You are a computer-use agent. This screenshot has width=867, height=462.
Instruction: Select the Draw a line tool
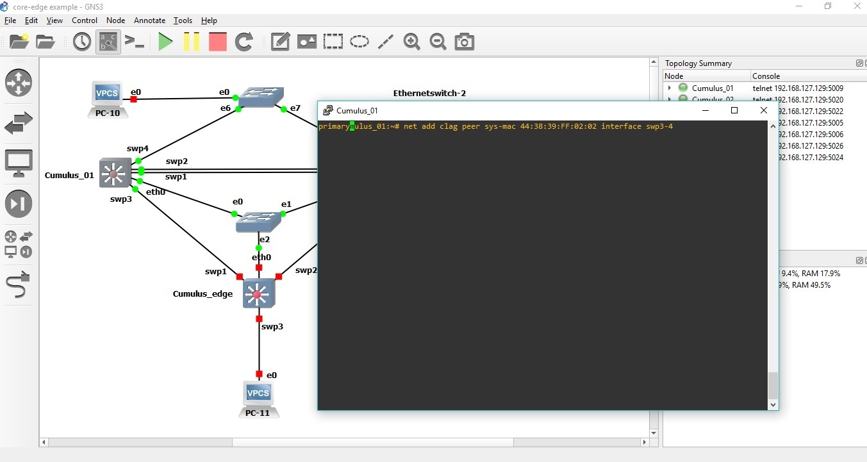[x=386, y=42]
